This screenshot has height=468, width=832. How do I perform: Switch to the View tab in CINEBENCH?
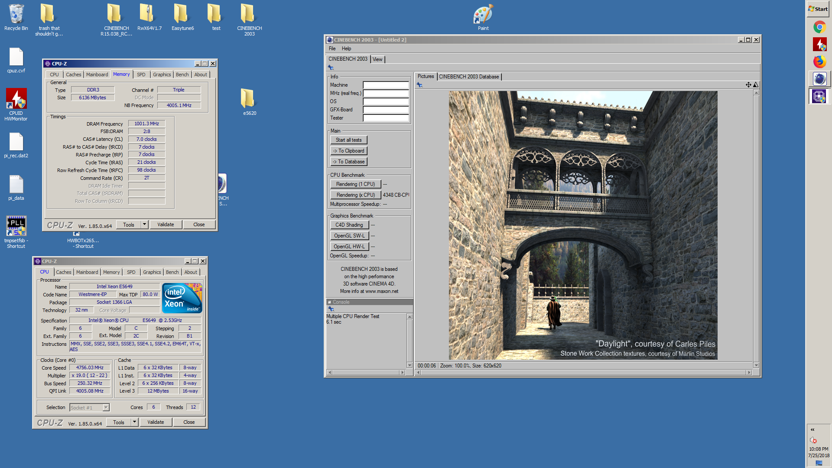(x=377, y=59)
